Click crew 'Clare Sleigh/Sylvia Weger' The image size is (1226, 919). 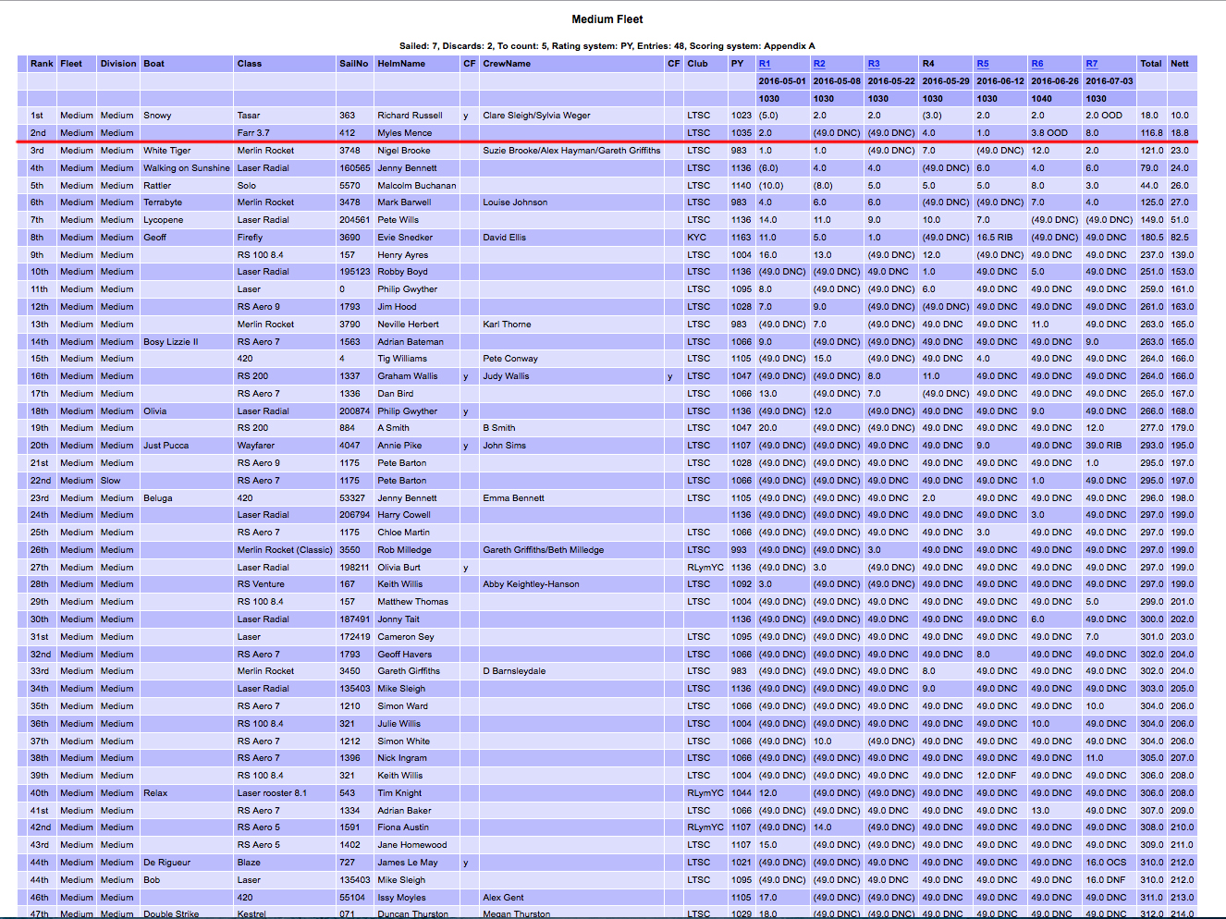pyautogui.click(x=536, y=116)
